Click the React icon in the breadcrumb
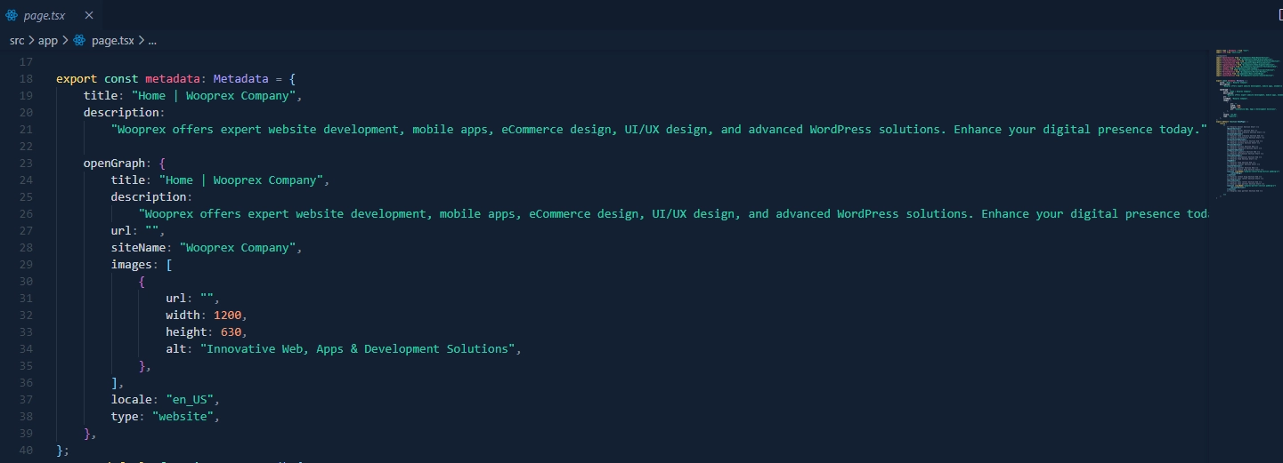 [x=79, y=40]
